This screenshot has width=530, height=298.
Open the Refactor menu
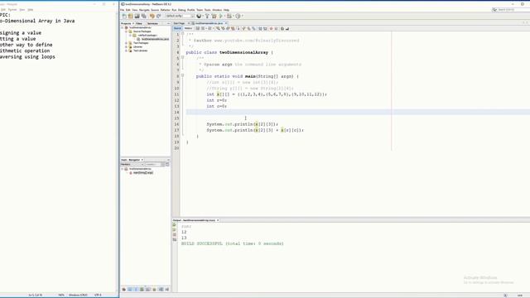(166, 10)
